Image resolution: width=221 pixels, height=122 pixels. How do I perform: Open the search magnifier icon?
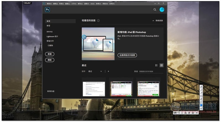155,10
